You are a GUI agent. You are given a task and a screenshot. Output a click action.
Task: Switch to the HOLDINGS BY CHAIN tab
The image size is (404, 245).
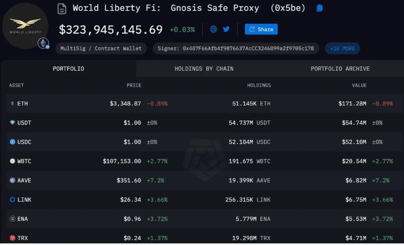204,68
